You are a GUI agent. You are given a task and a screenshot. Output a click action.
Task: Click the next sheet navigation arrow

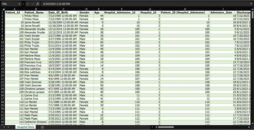point(8,127)
